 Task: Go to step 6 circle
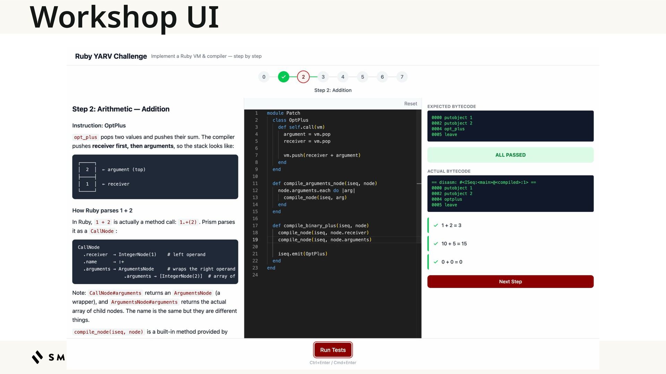coord(382,77)
